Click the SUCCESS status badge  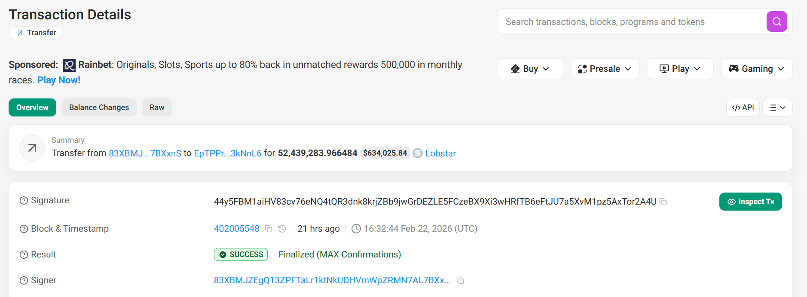tap(241, 254)
